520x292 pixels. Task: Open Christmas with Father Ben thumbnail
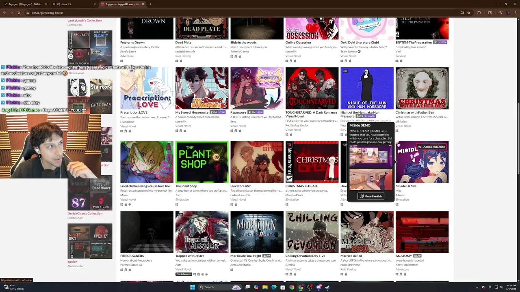pos(422,88)
